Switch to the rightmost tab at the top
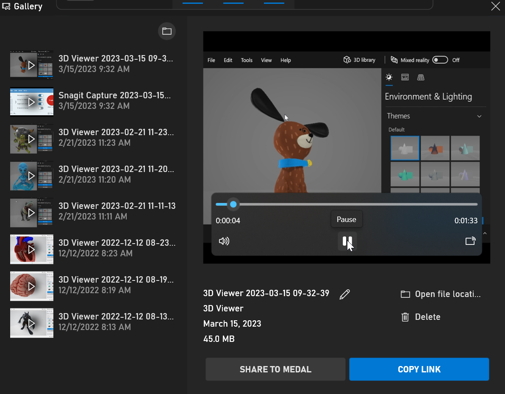The width and height of the screenshot is (505, 394). coord(274,3)
